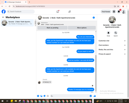Viewport: 129px width, 103px height.
Task: Open the Windows Start menu
Action: [2, 101]
